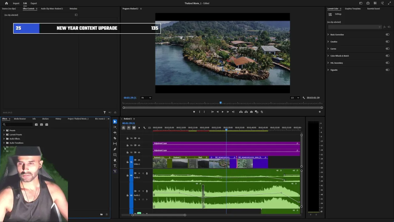Image resolution: width=394 pixels, height=222 pixels.
Task: Click the Export Frame camera icon
Action: [x=251, y=112]
